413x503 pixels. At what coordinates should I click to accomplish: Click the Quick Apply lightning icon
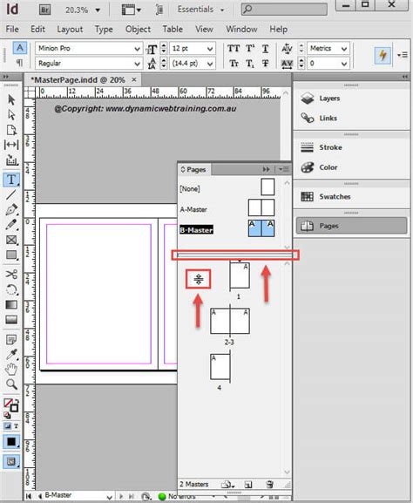[383, 55]
